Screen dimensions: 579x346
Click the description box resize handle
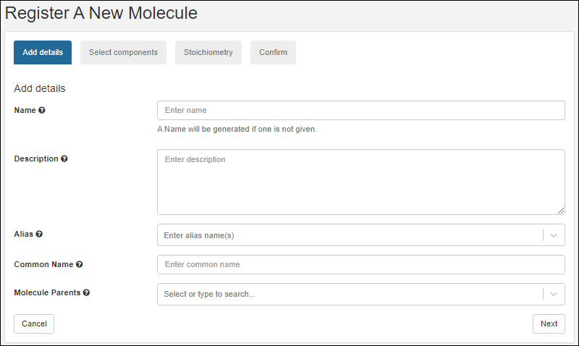(x=561, y=211)
